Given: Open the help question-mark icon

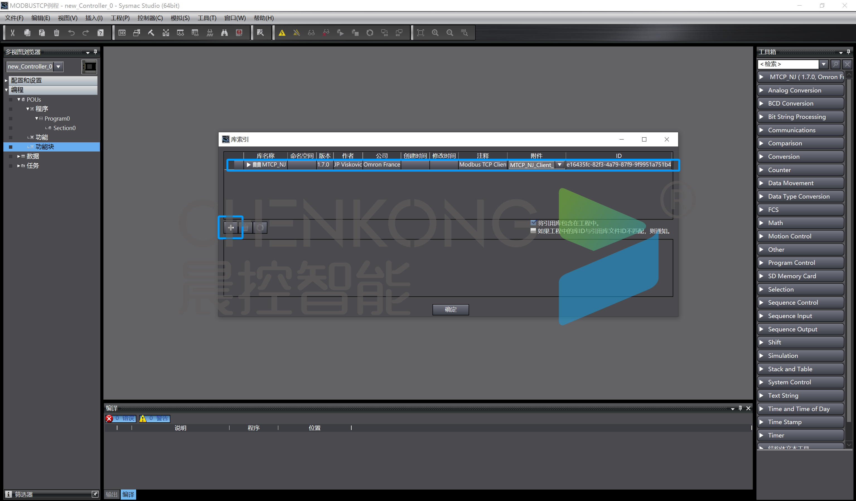Looking at the screenshot, I should [100, 33].
